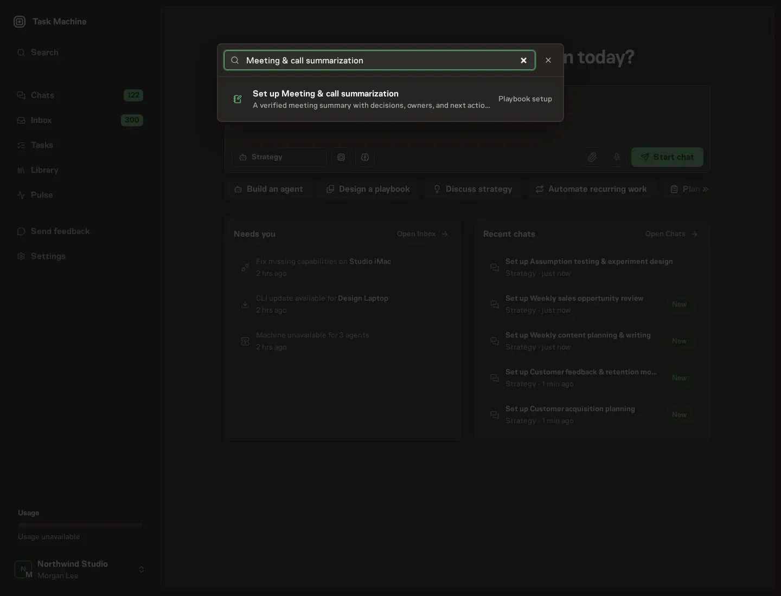Screen dimensions: 781x596
Task: Expand the Northwind Studio workspace switcher
Action: (x=80, y=569)
